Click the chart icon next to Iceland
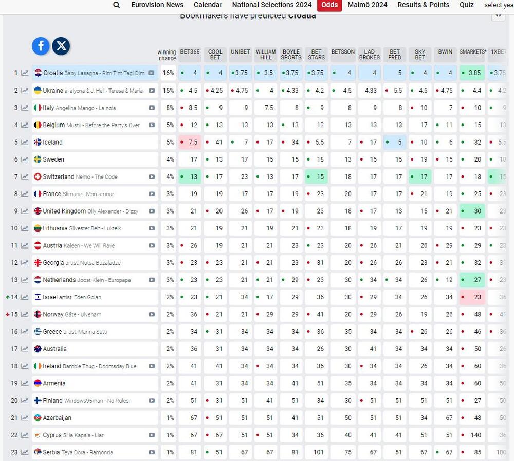 [x=25, y=143]
